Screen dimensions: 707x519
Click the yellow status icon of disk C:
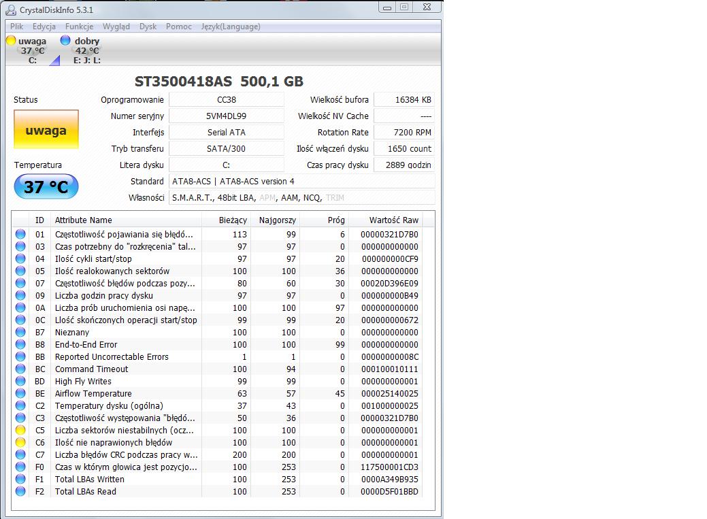point(11,41)
